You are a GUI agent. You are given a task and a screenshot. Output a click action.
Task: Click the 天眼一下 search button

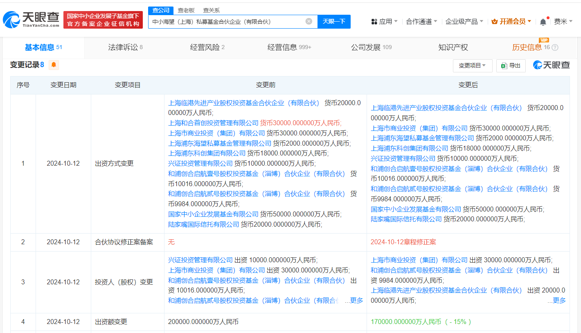click(334, 21)
